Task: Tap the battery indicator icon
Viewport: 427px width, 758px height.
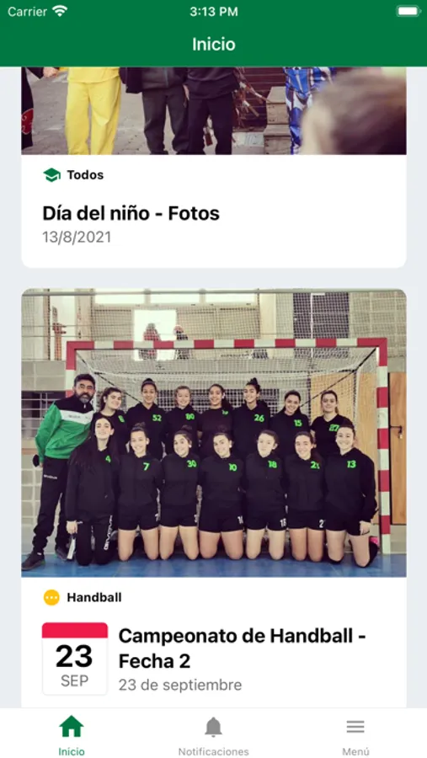Action: [x=408, y=12]
